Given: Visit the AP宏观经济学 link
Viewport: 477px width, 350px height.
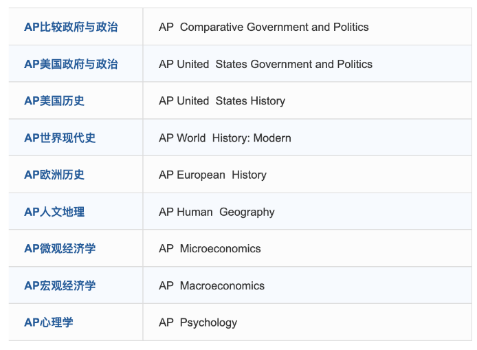Looking at the screenshot, I should coord(60,286).
